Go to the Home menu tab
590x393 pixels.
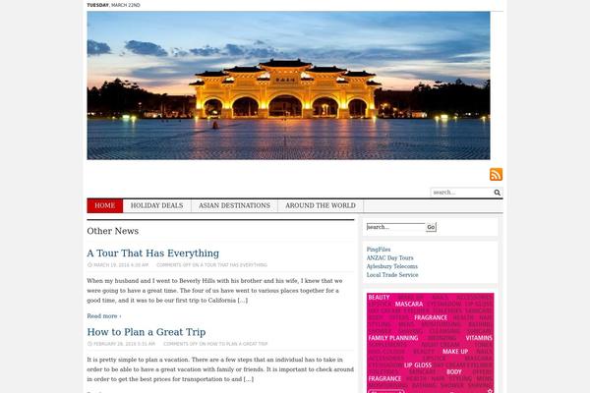click(x=105, y=205)
